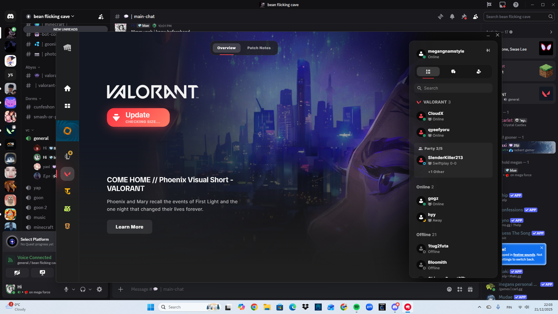
Task: Toggle headphones deafen in Discord user panel
Action: tap(83, 289)
